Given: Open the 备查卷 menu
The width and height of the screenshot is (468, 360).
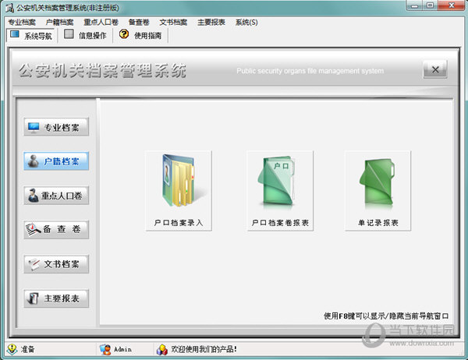Looking at the screenshot, I should (139, 22).
